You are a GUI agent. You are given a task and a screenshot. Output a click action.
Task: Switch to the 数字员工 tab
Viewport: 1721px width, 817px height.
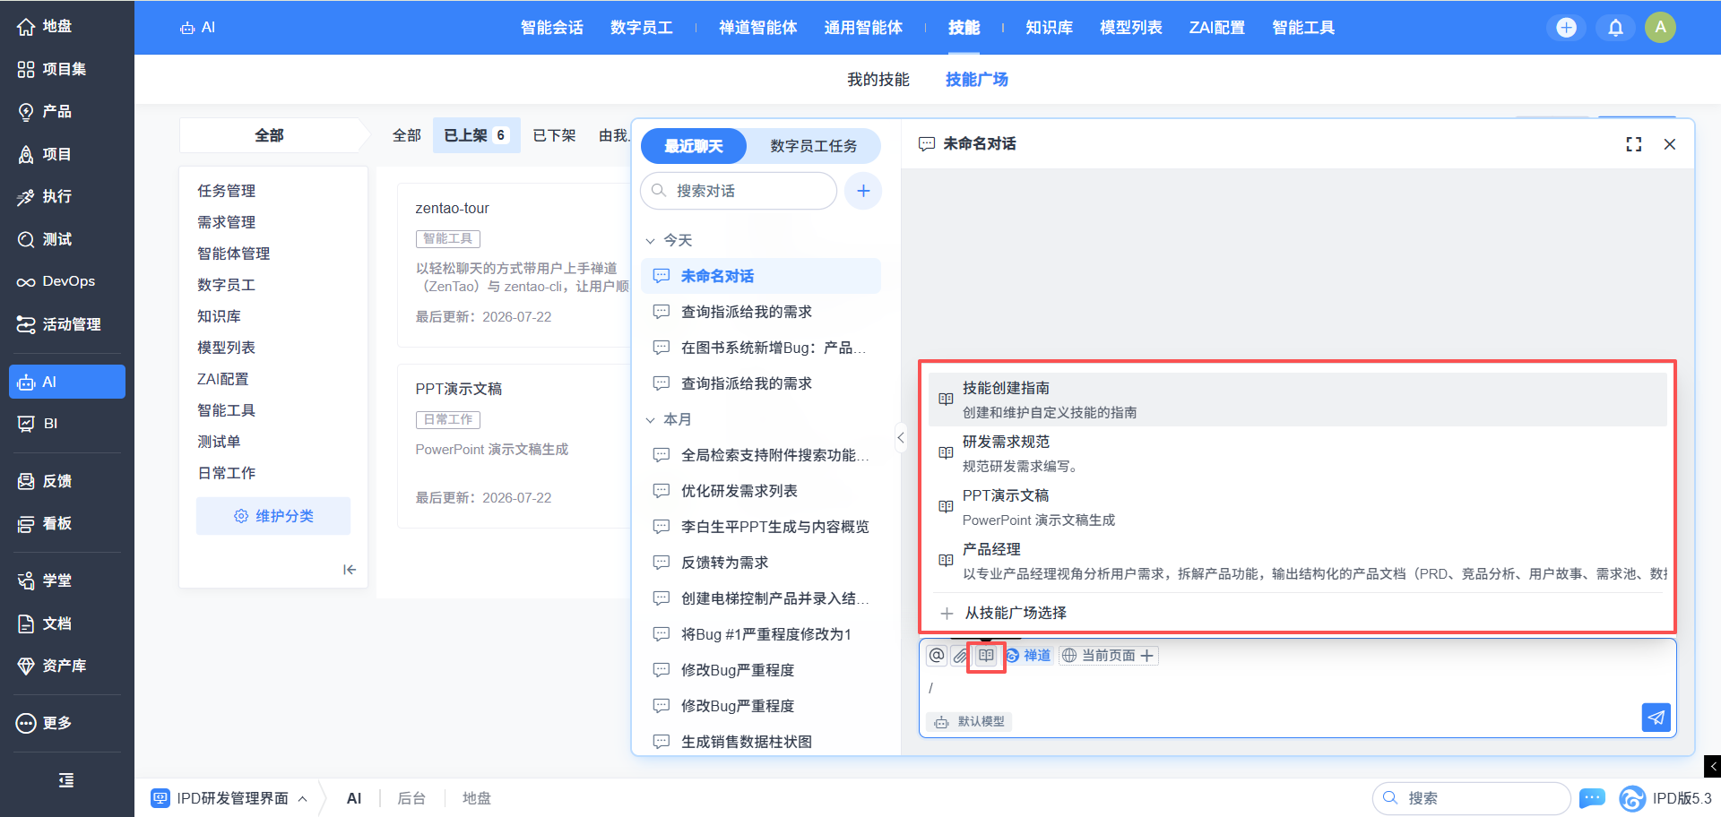(x=642, y=28)
